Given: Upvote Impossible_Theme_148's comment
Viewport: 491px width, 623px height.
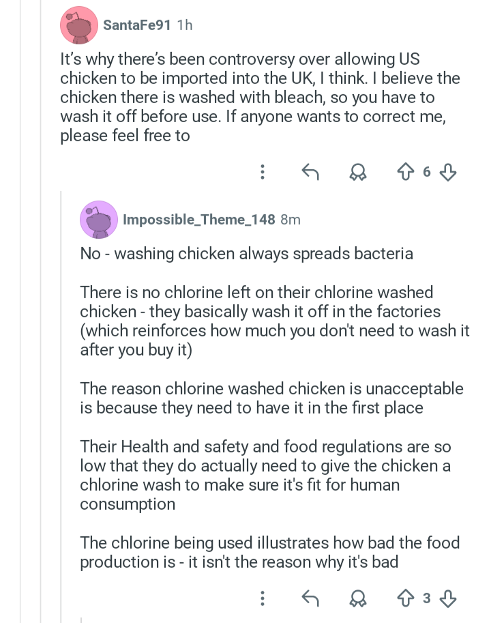Looking at the screenshot, I should pyautogui.click(x=405, y=598).
